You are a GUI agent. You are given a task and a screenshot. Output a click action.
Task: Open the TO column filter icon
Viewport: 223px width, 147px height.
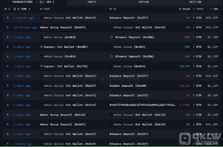click(110, 9)
